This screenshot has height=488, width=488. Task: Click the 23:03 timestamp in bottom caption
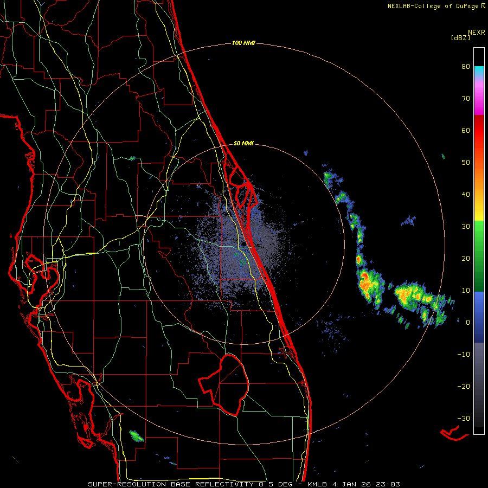[x=387, y=484]
